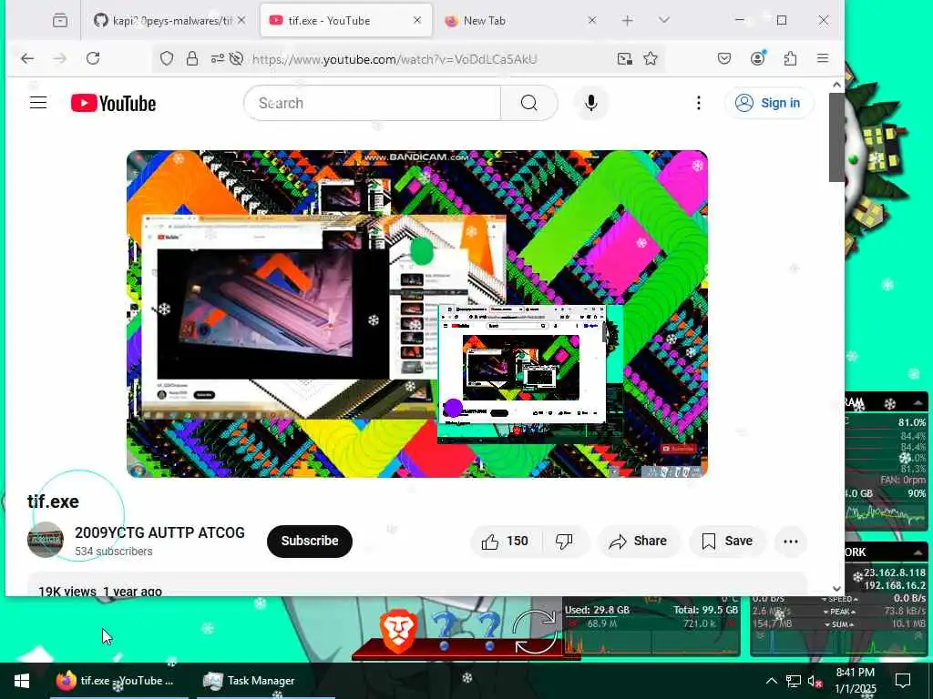Screen dimensions: 933x699
Task: Close the New Tab tab
Action: pos(592,20)
